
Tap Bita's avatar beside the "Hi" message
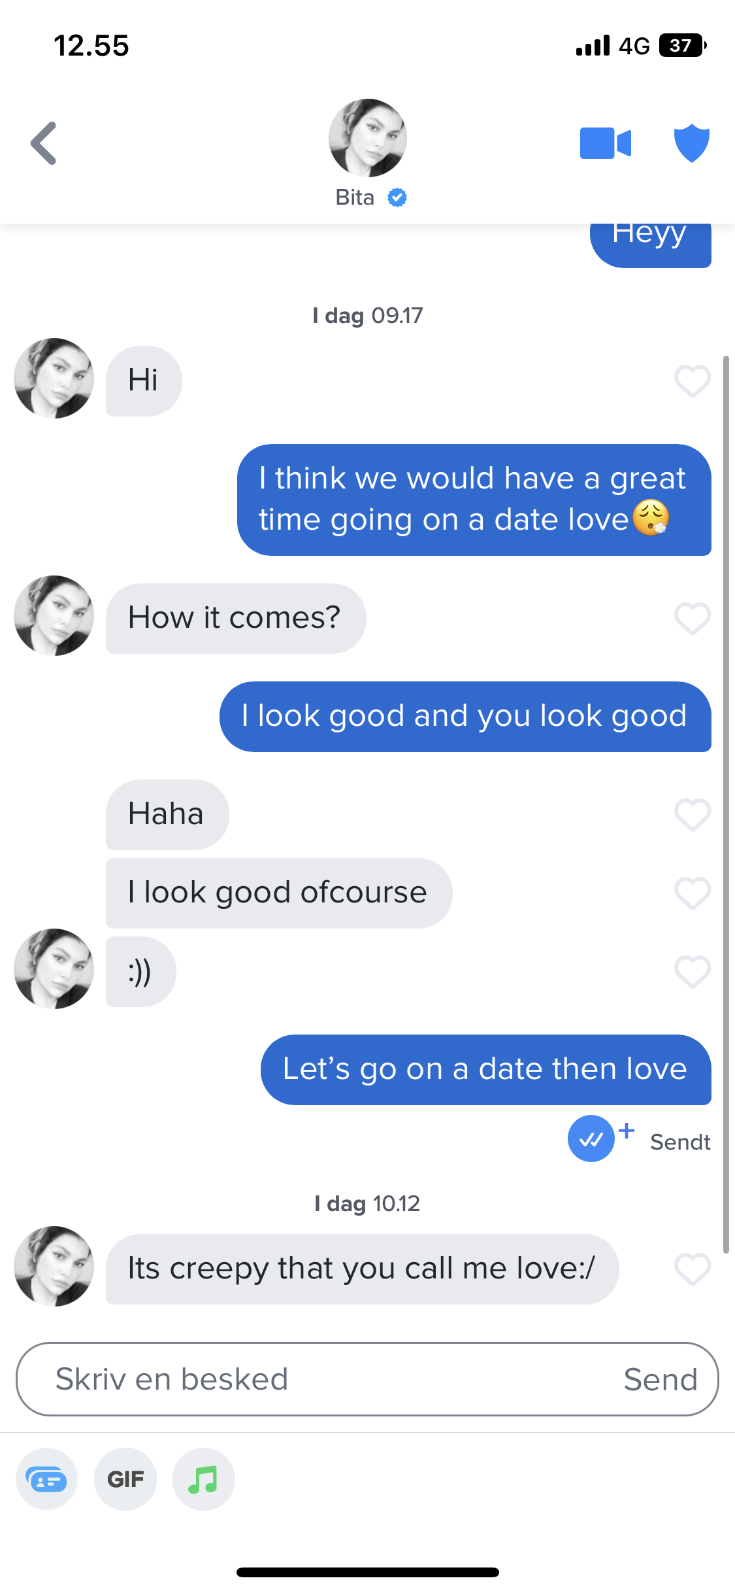54,378
